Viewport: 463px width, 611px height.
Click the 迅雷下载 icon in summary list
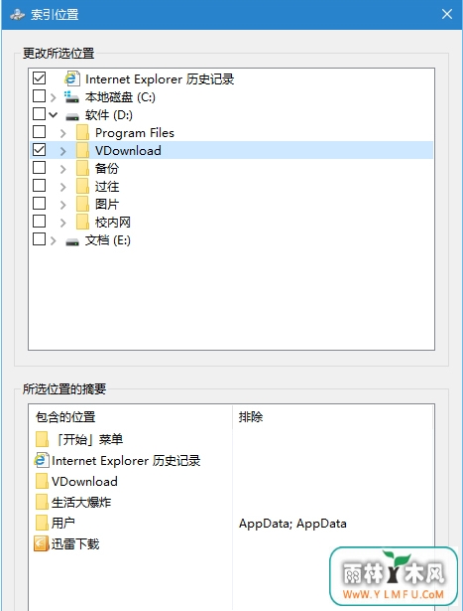[x=42, y=543]
